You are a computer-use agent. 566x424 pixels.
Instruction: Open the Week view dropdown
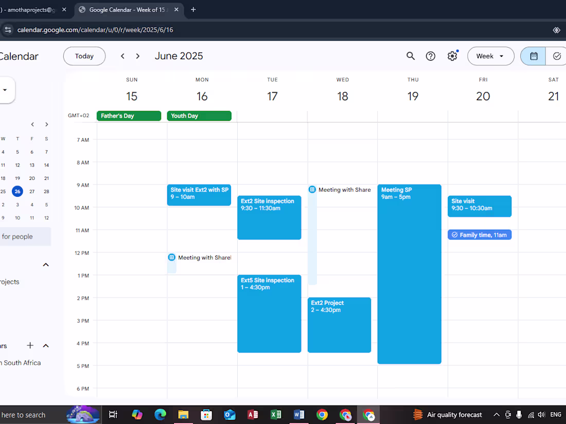(x=490, y=56)
